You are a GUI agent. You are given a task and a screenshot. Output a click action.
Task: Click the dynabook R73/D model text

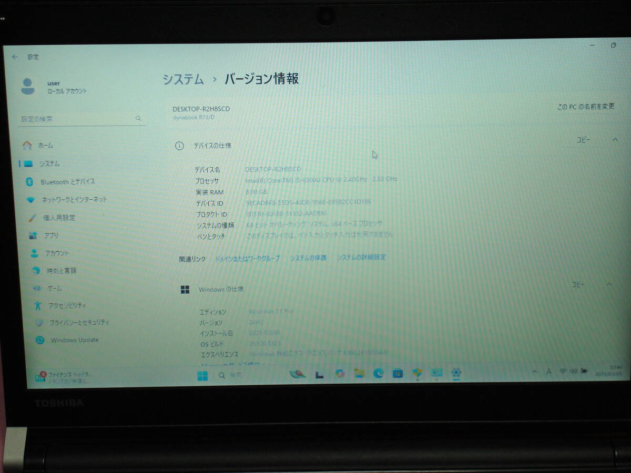tap(194, 117)
